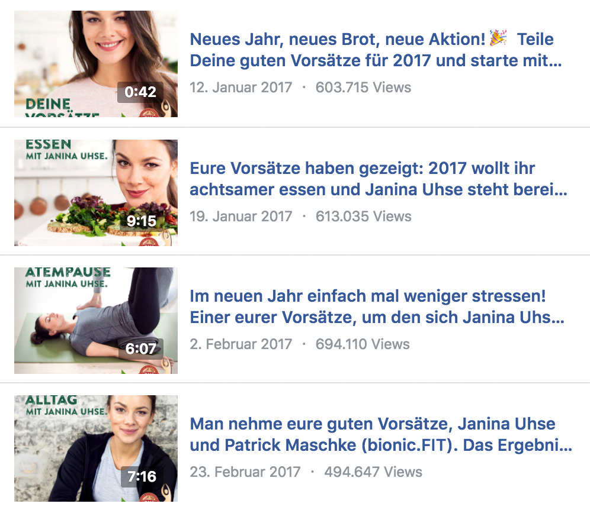
Task: Click the '19. Januar 2017' date
Action: pyautogui.click(x=241, y=217)
